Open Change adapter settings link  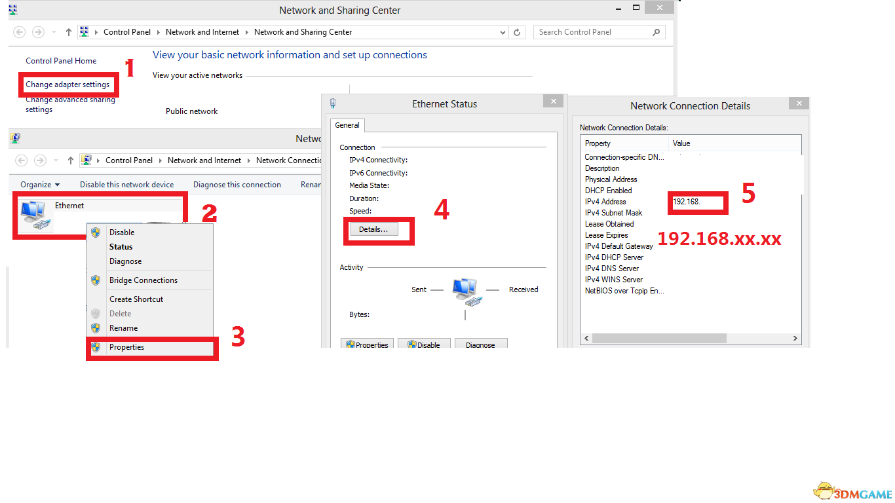coord(67,84)
